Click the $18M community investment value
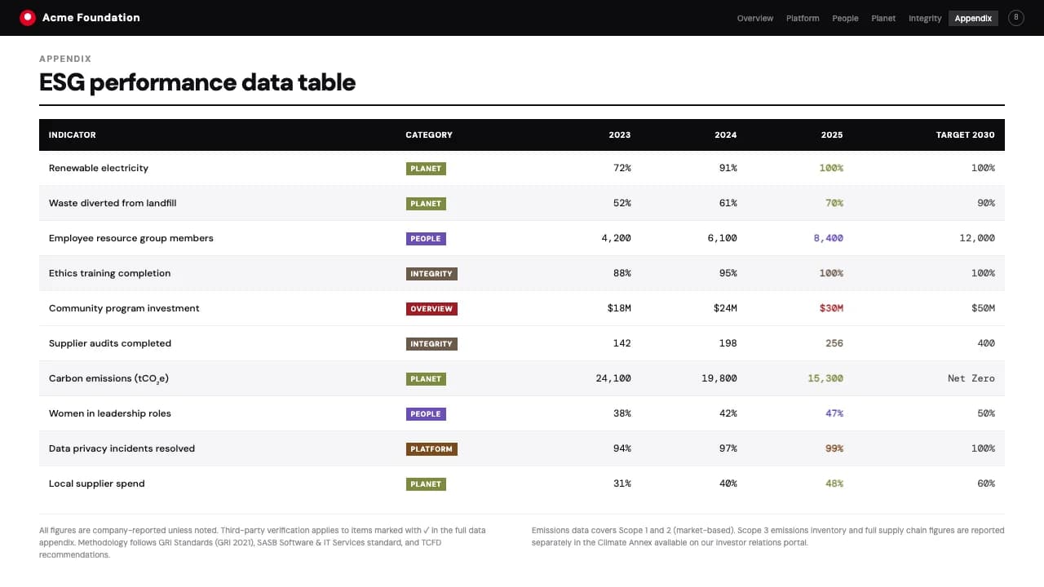The height and width of the screenshot is (587, 1044). point(619,308)
